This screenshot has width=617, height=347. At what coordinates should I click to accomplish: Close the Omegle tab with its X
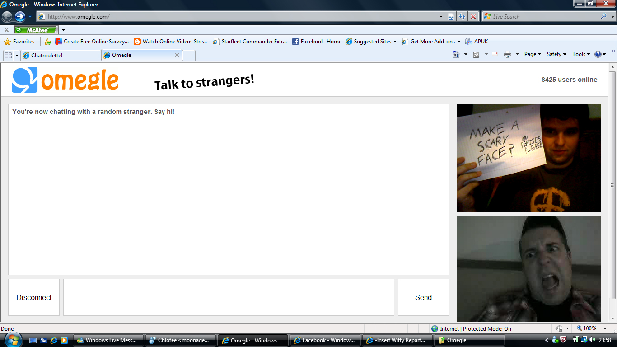[x=177, y=55]
